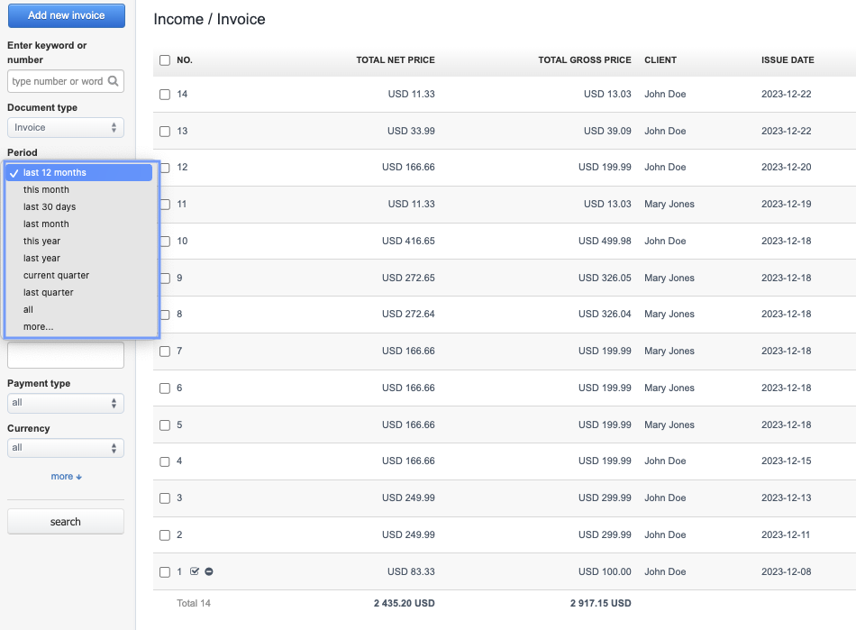Viewport: 856px width, 630px height.
Task: Click the checked-box status icon on invoice 1
Action: (x=195, y=571)
